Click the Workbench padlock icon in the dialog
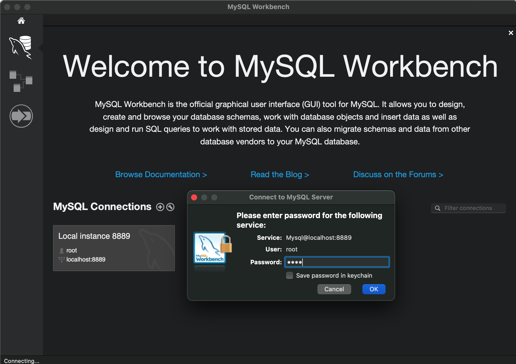Screen dimensions: 516x364 pos(212,248)
